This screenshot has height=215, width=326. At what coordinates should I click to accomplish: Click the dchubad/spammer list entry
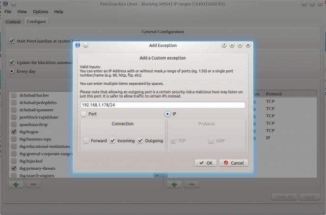pyautogui.click(x=36, y=110)
